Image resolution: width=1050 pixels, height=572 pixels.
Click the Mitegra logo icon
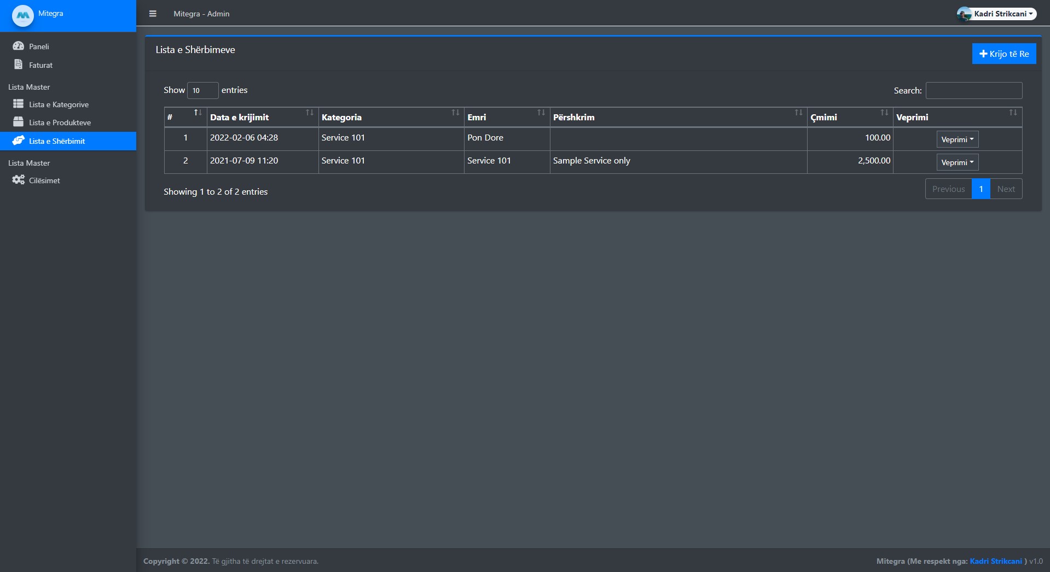22,15
